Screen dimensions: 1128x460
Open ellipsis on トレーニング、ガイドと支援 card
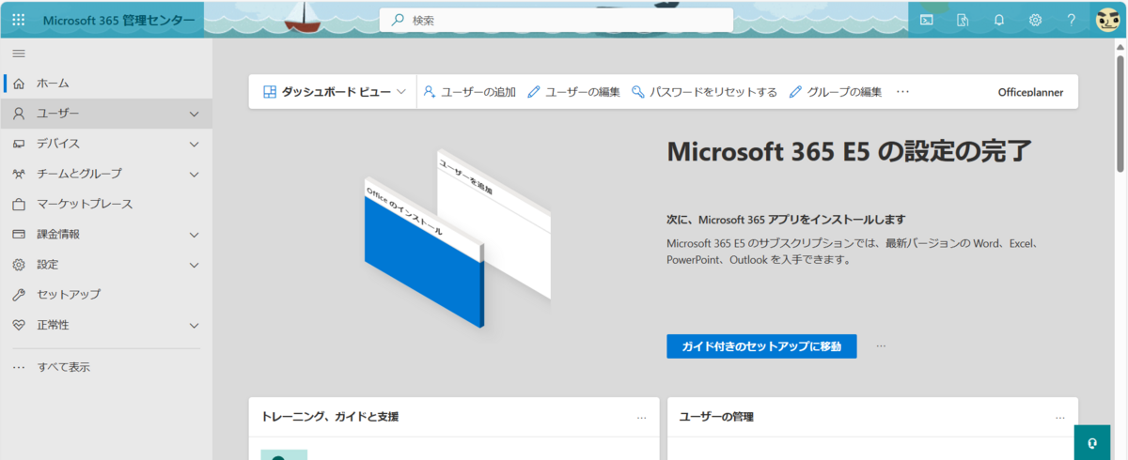click(x=641, y=417)
